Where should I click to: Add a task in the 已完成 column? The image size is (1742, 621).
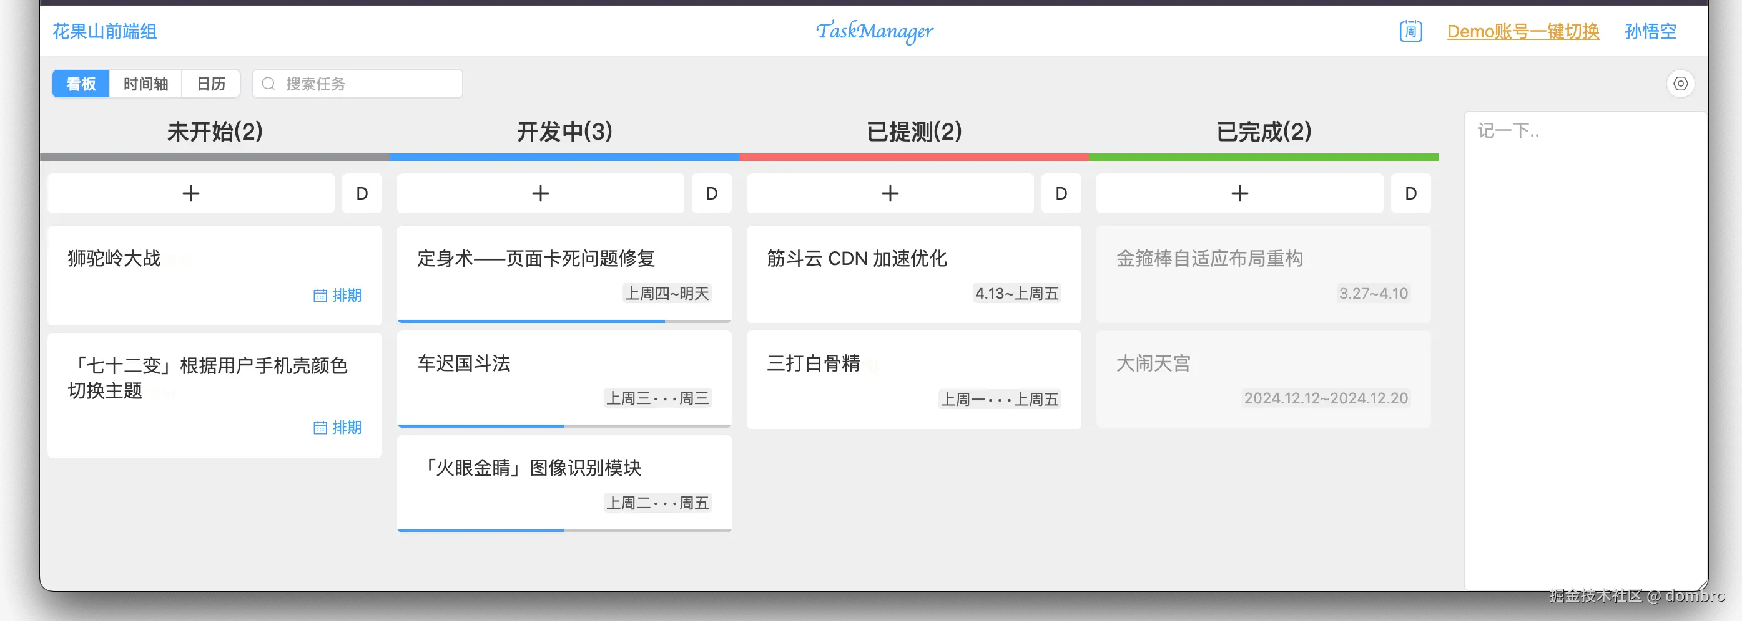pyautogui.click(x=1239, y=194)
